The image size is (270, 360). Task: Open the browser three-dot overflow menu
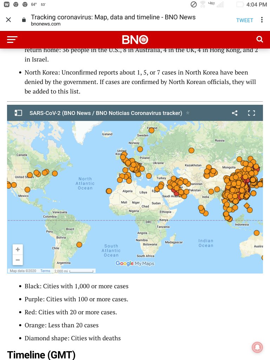[x=262, y=20]
